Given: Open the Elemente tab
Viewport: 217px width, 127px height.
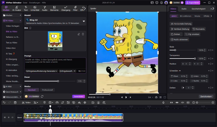Looking at the screenshot, I should 54,9.
